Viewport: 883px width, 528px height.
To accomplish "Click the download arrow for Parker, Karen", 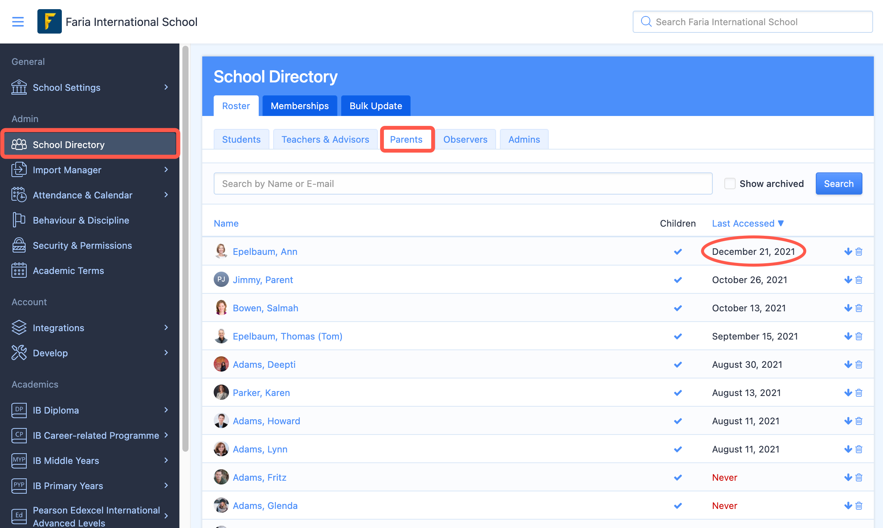I will (x=848, y=393).
